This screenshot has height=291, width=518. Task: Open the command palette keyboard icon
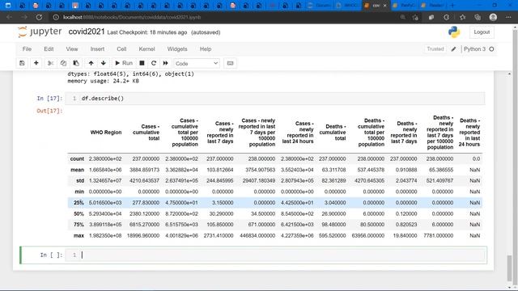coord(230,63)
